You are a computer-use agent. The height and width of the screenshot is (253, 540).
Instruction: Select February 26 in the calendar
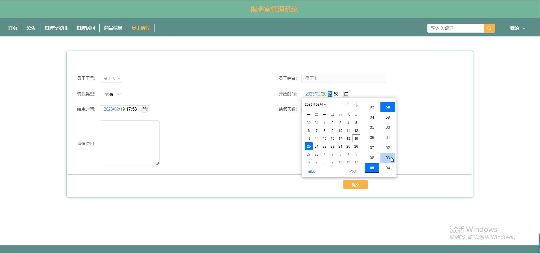[x=356, y=146]
